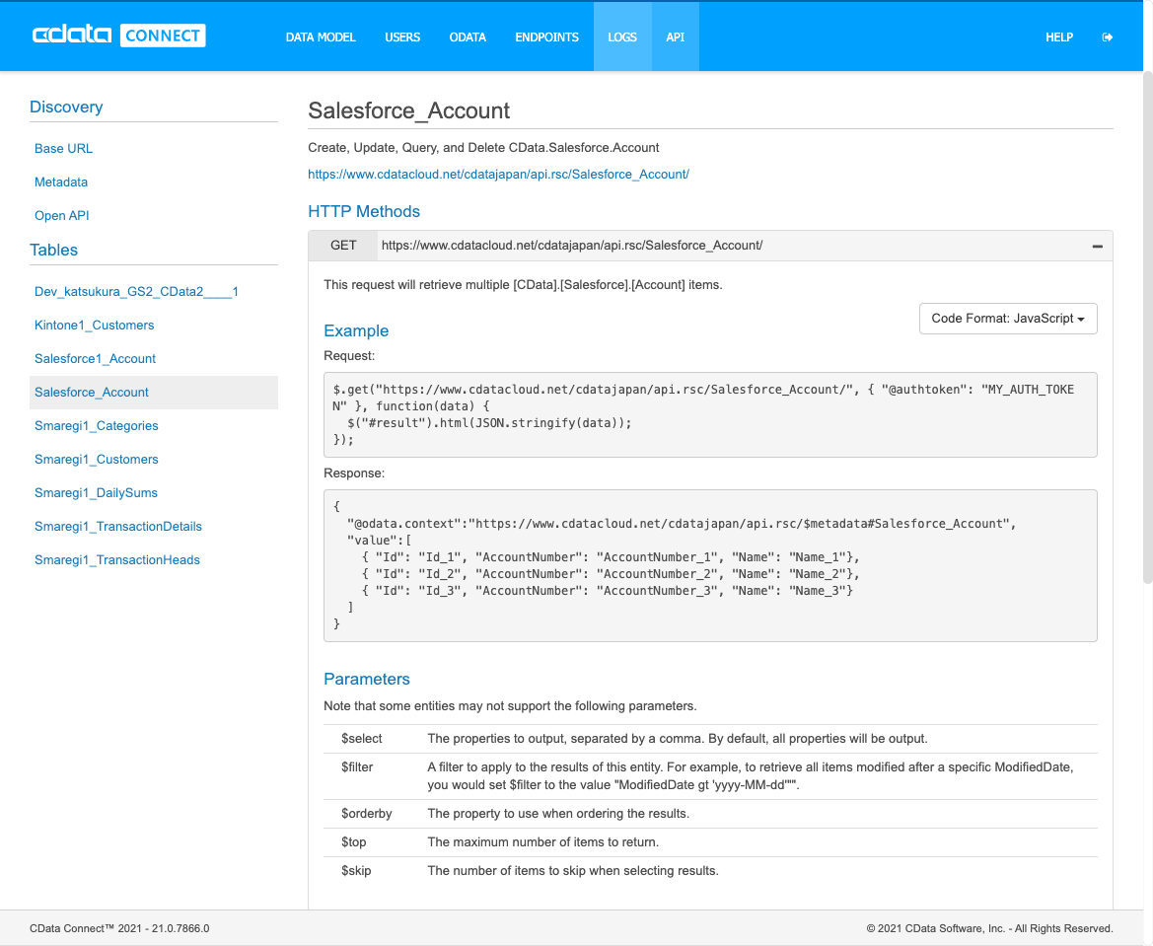Click the GET method label
The height and width of the screenshot is (946, 1153).
pyautogui.click(x=343, y=246)
